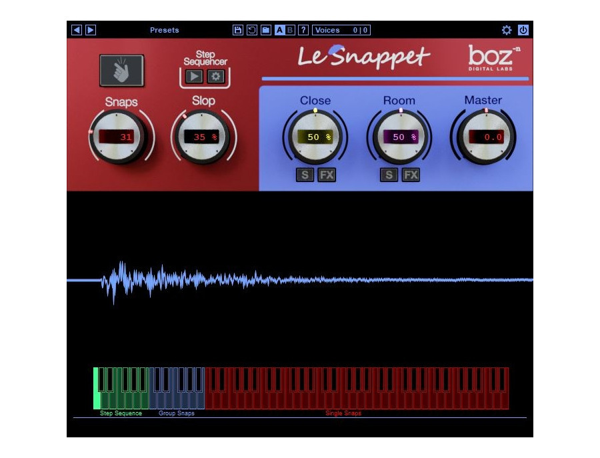Open Step Sequencer settings gear
This screenshot has width=600, height=458.
[x=215, y=77]
